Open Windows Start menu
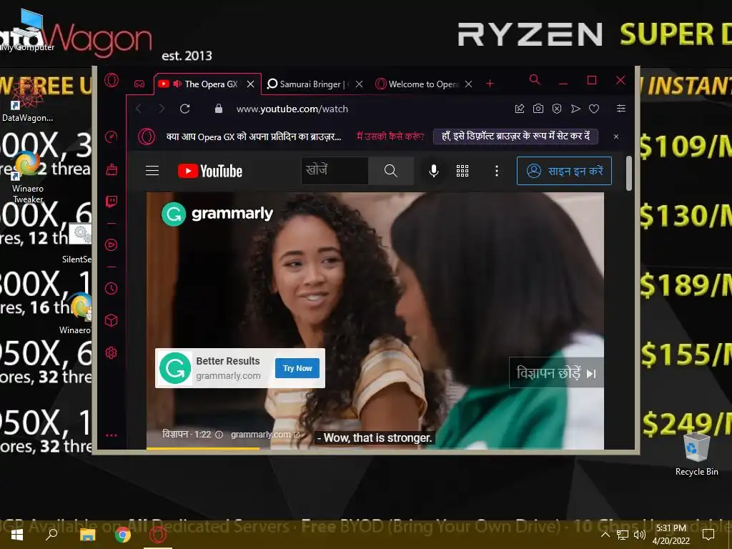Image resolution: width=732 pixels, height=549 pixels. (17, 535)
